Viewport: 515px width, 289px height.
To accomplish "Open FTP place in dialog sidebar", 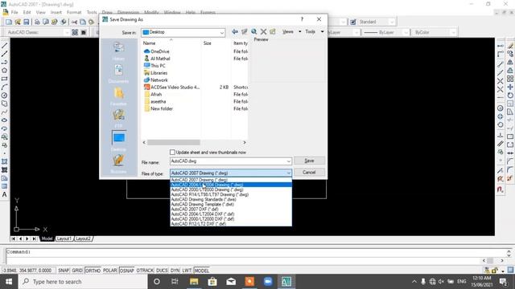I will 118,118.
